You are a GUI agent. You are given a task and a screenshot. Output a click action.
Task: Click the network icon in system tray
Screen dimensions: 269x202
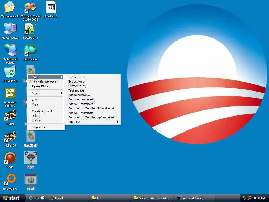245,198
